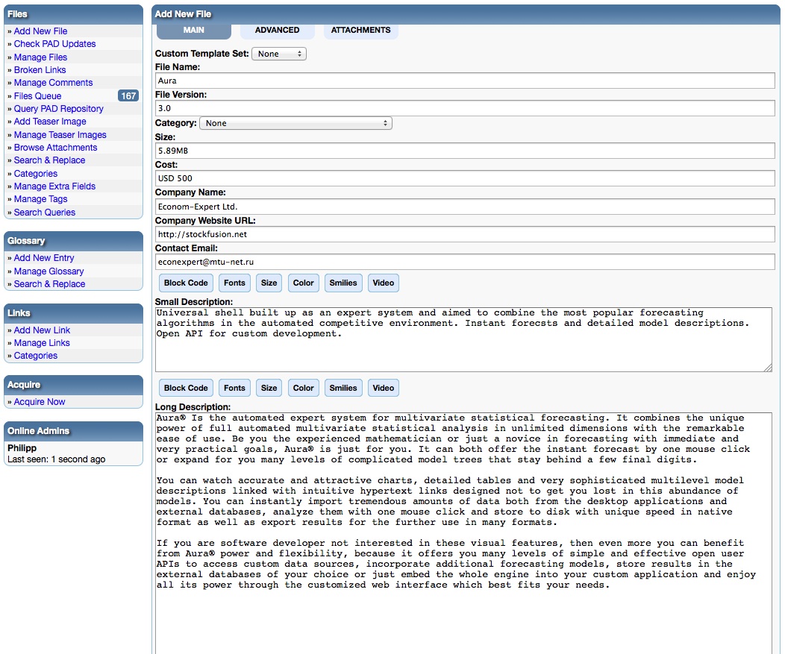The image size is (785, 654).
Task: Open Search & Replace under Glossary
Action: (49, 283)
